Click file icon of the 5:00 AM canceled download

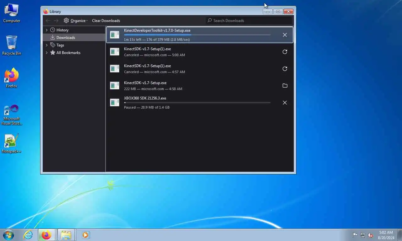tap(115, 52)
